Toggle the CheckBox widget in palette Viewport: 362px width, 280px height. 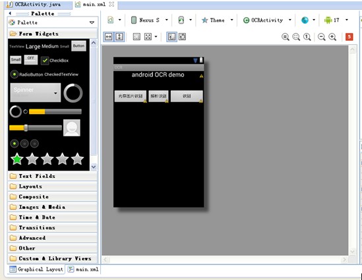pos(55,61)
